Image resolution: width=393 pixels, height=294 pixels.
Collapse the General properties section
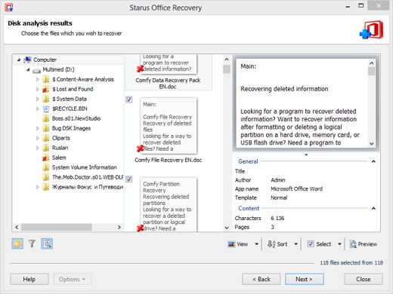point(373,161)
